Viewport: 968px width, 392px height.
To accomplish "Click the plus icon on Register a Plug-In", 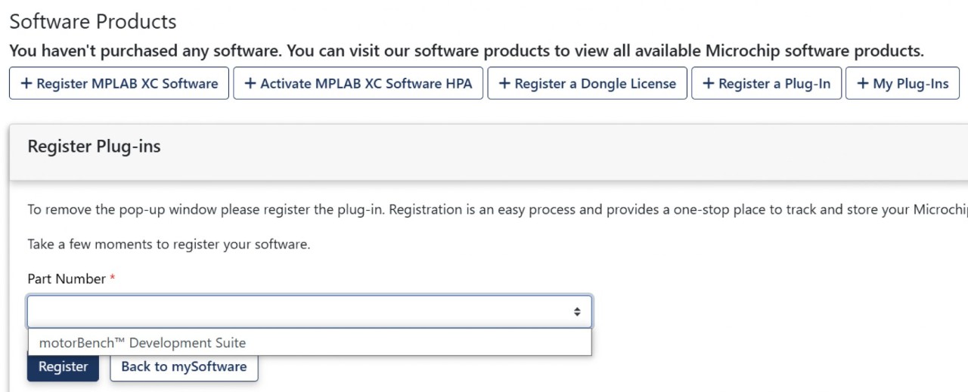I will [709, 84].
